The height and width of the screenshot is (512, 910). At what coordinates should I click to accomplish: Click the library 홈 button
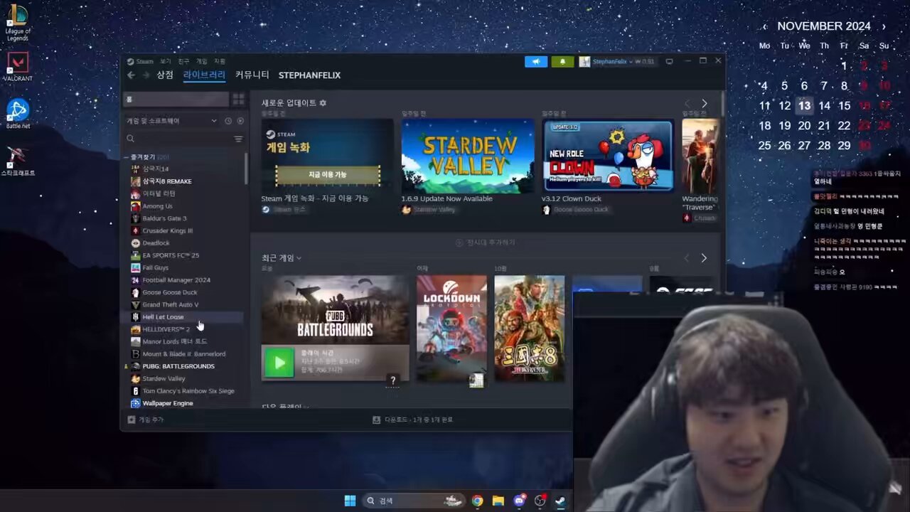click(177, 99)
